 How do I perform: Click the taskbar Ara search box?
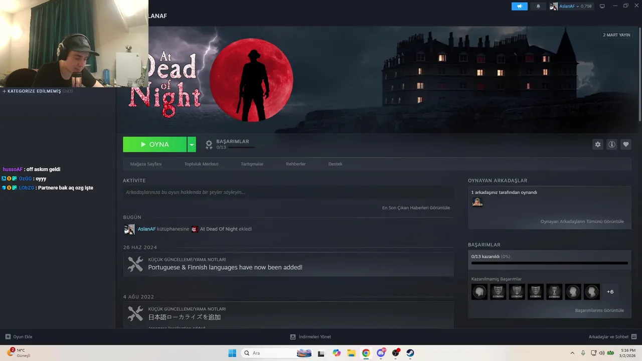tap(277, 353)
